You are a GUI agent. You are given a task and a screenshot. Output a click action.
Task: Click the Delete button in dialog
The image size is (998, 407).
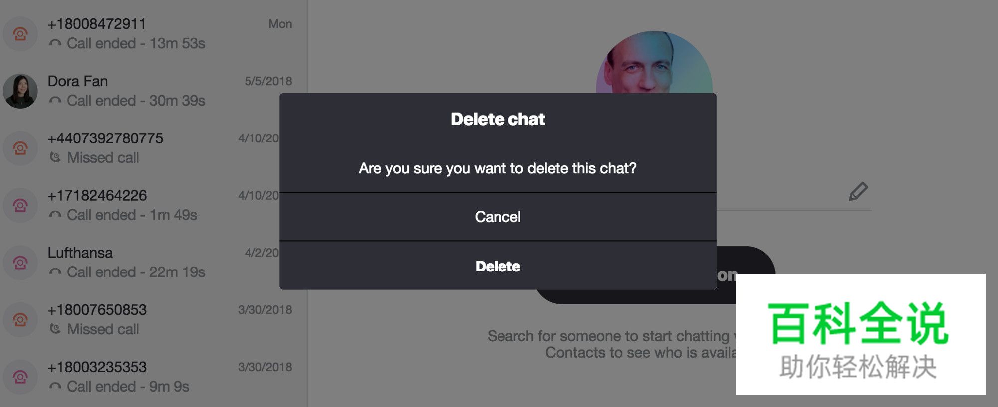[498, 266]
